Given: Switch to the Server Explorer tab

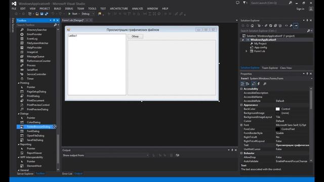Looking at the screenshot, I should pos(25,173).
